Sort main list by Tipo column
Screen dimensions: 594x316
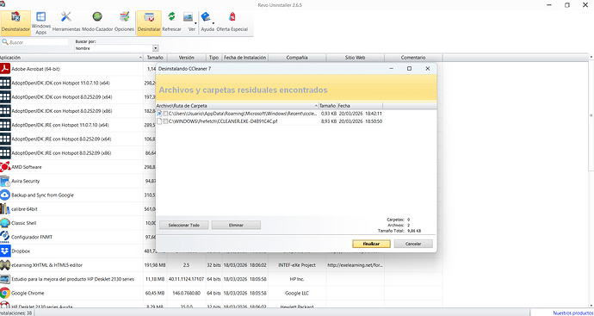[x=213, y=58]
